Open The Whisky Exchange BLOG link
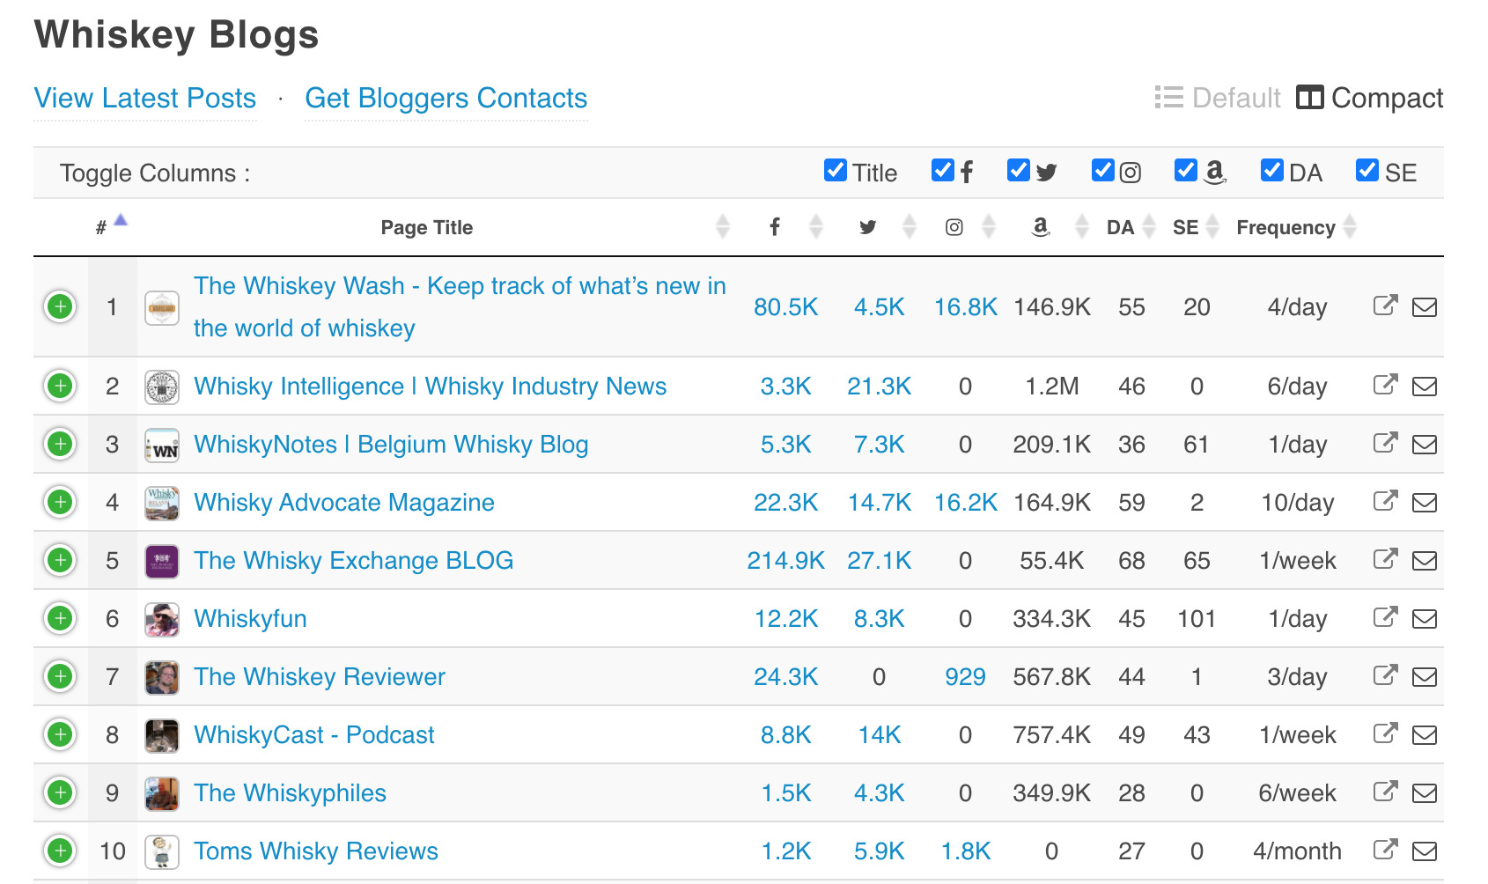Viewport: 1488px width, 884px height. pos(354,560)
